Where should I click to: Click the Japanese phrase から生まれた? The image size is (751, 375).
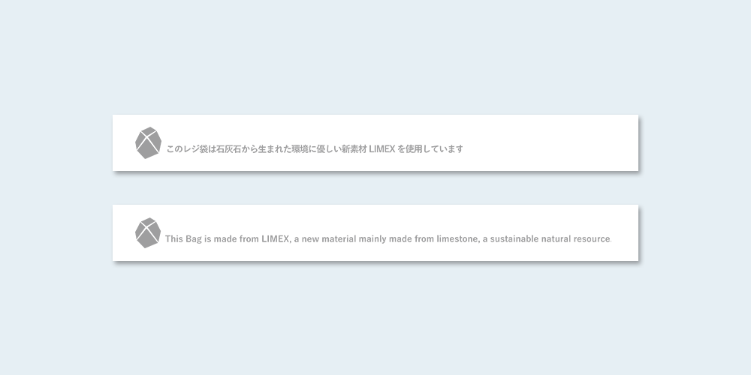click(x=267, y=148)
